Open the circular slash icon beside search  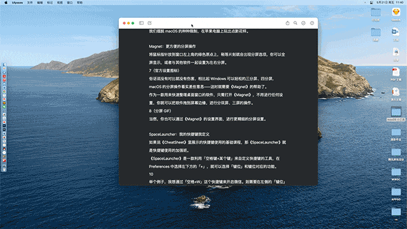point(303,23)
